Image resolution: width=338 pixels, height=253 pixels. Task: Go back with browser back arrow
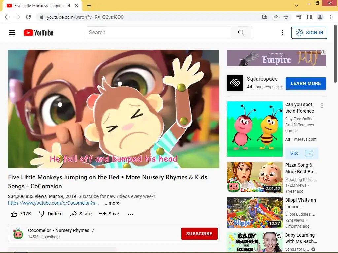coord(7,17)
